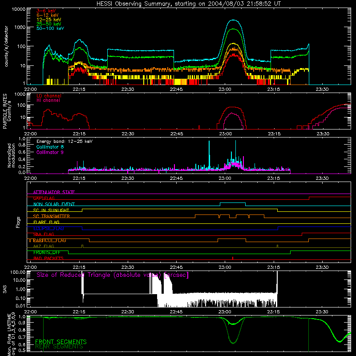Click the red BAD_PACKETS spike marker near 23:02

[232, 258]
